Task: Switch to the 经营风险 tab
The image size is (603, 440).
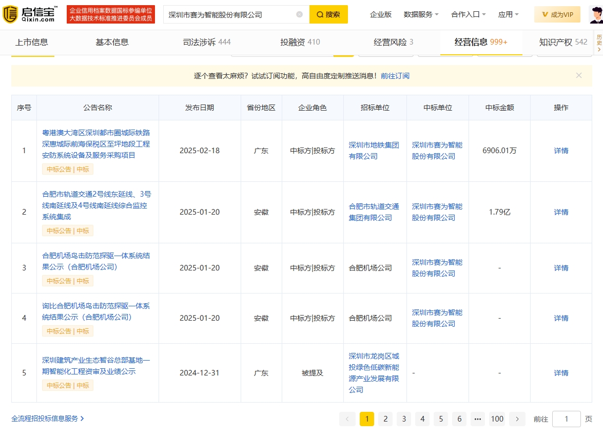Action: (x=394, y=42)
